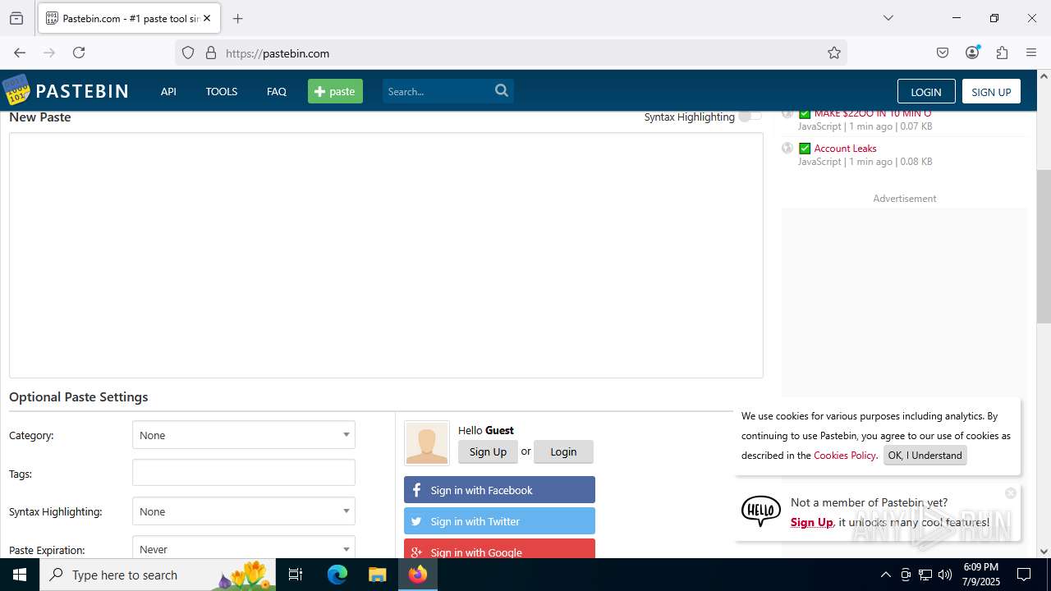Viewport: 1051px width, 591px height.
Task: Go back with the browser back arrow
Action: pos(20,53)
